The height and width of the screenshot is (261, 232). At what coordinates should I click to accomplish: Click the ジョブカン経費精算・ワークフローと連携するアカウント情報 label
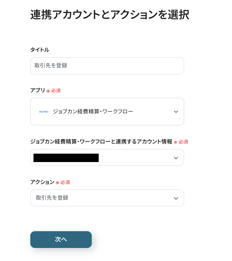pos(101,142)
